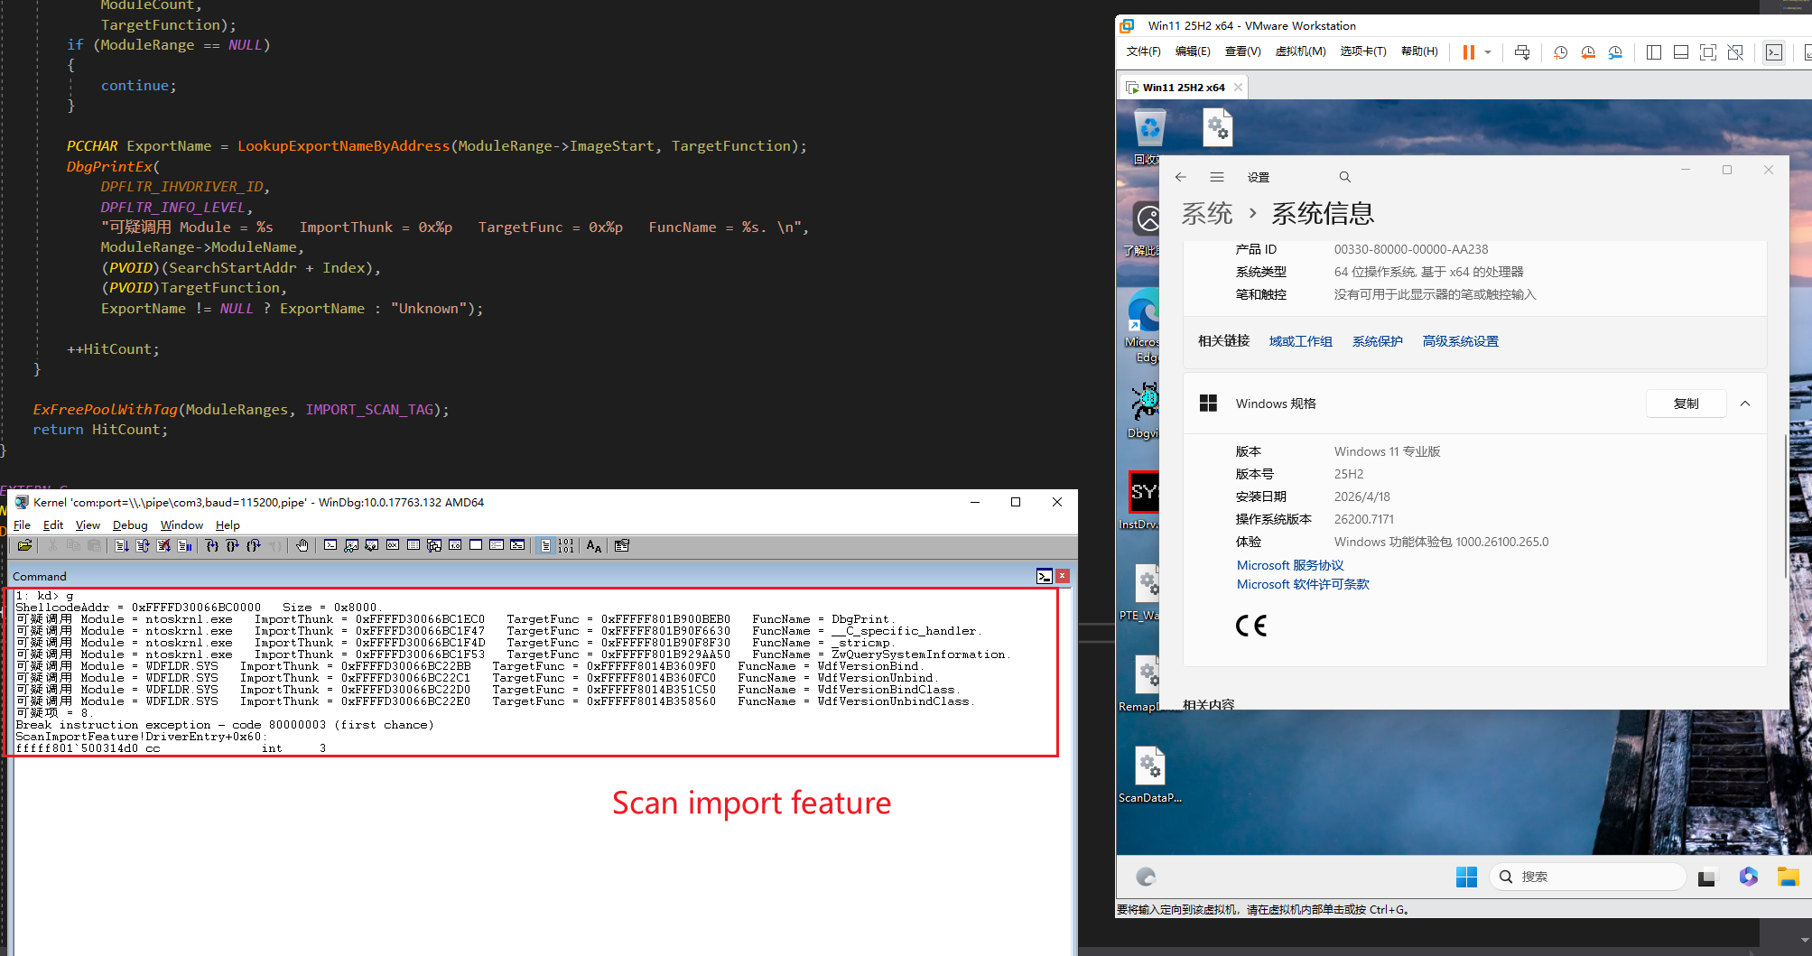Screen dimensions: 1812x956
Task: Open the 文件(F) menu in VMware
Action: [1143, 51]
